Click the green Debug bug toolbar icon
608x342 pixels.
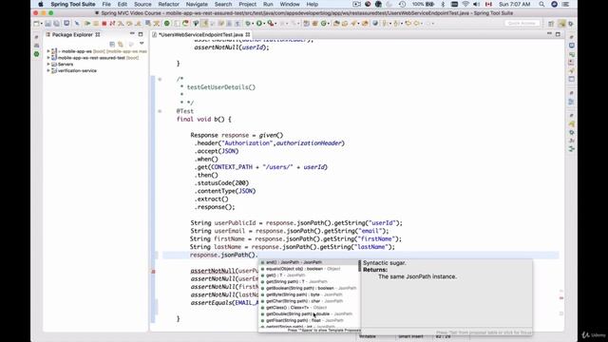247,24
